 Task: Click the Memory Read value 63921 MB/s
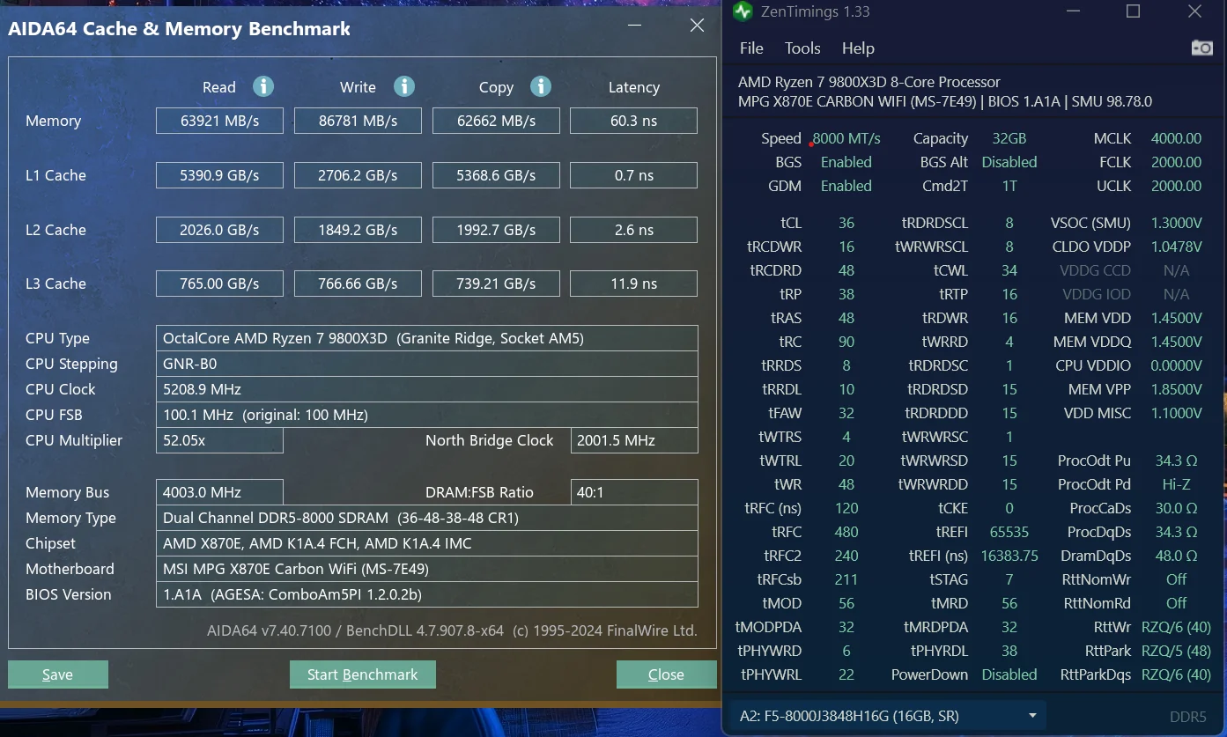point(219,121)
